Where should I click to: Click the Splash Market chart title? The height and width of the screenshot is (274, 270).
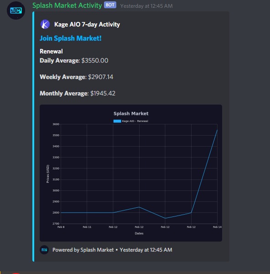(131, 114)
